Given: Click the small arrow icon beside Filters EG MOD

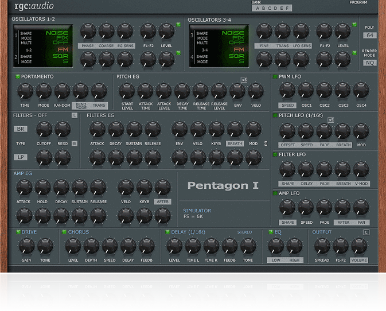Looking at the screenshot, I should coord(266,143).
